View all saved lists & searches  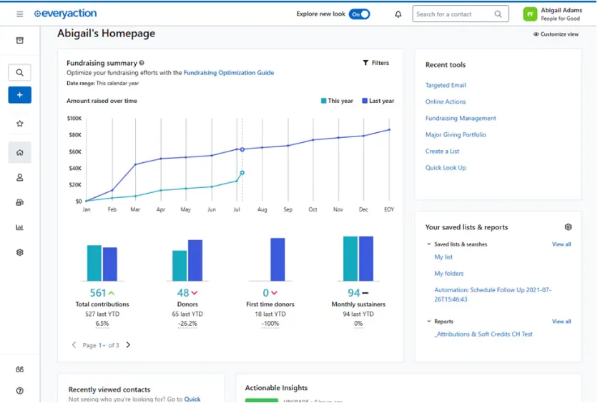pos(561,244)
